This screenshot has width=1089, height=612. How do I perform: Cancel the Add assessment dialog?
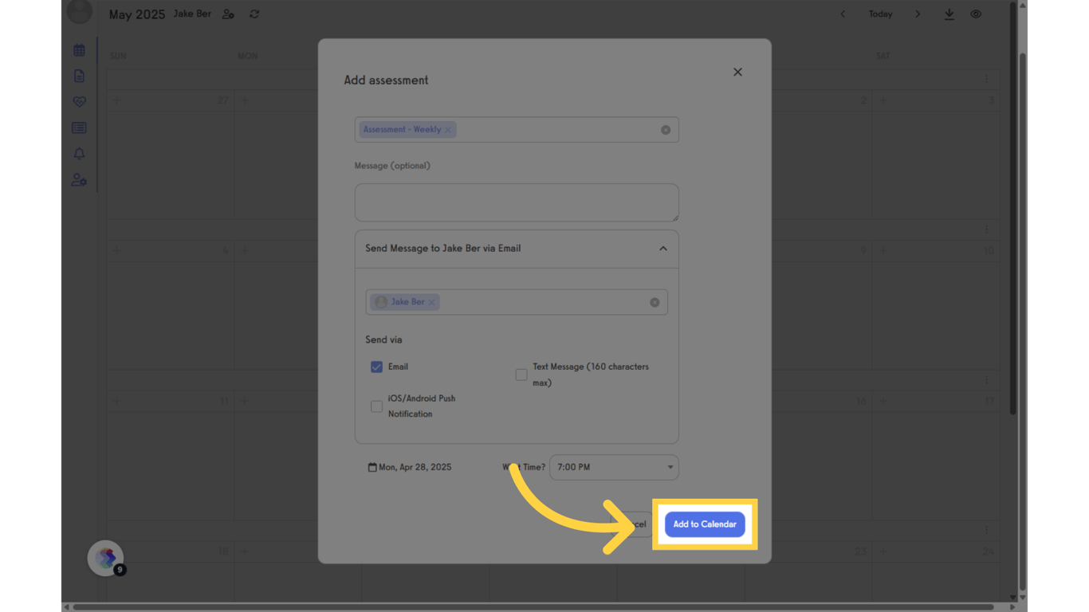point(635,524)
